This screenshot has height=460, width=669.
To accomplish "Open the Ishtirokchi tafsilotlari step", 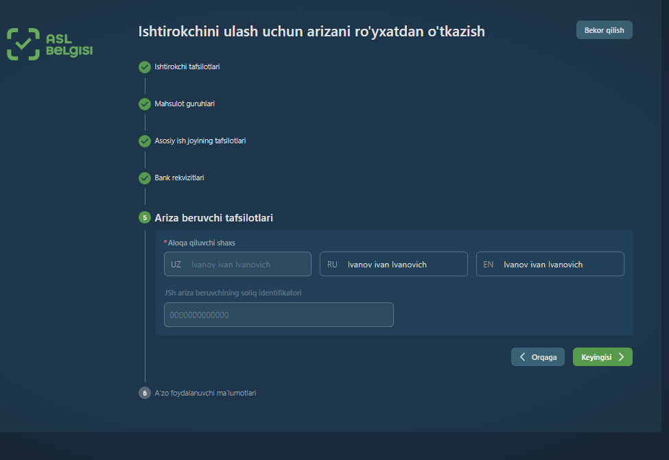I will pos(187,67).
